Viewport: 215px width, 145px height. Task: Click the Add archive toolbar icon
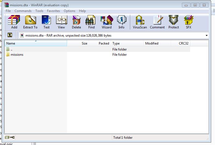pos(14,22)
